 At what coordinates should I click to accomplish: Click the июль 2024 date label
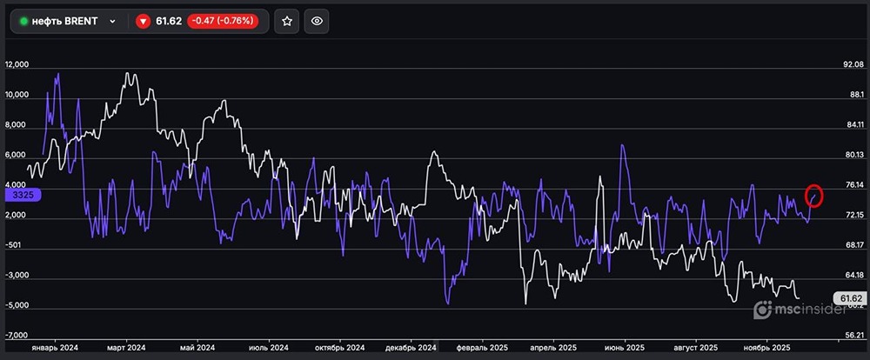click(x=268, y=346)
